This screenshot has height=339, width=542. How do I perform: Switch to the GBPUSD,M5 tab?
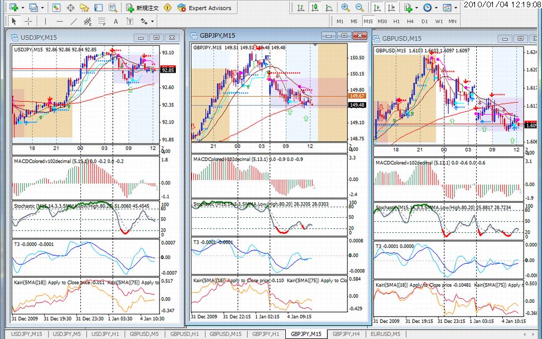tap(144, 334)
